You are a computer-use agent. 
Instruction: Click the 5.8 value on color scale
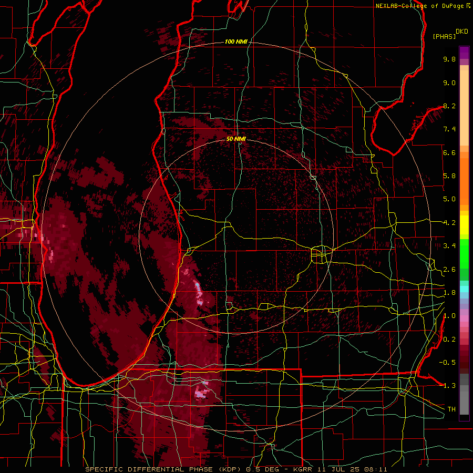449,176
